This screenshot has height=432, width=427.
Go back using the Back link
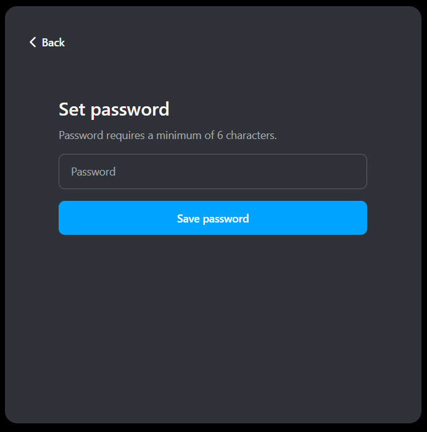(47, 42)
